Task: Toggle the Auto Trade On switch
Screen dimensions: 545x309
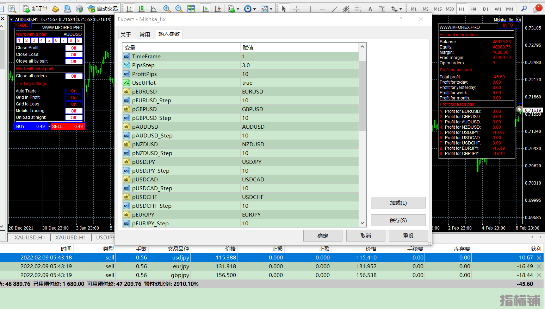Action: (x=74, y=91)
